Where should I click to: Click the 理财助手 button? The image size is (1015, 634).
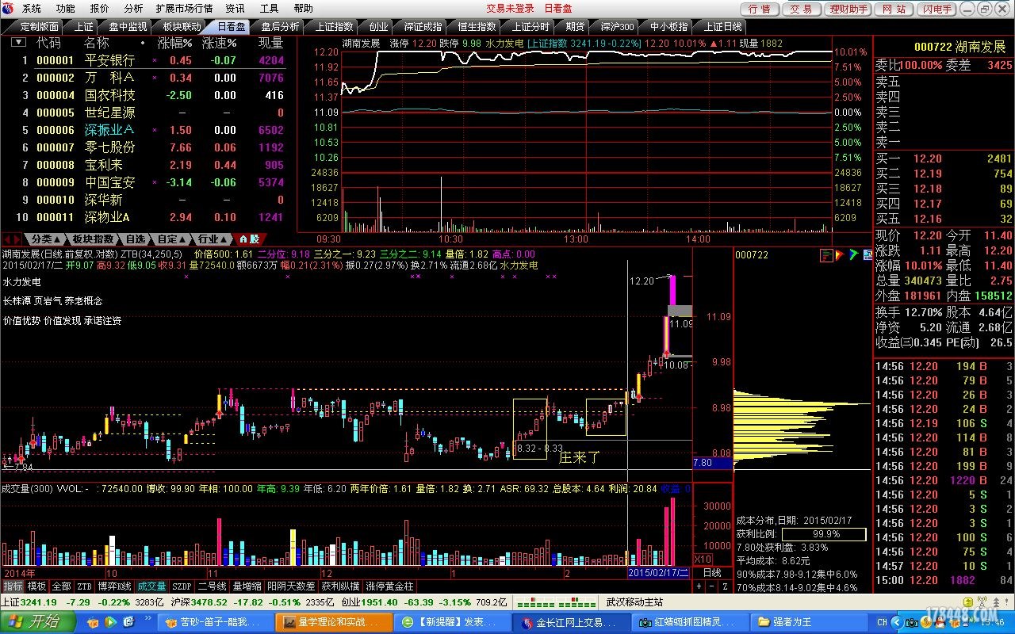pyautogui.click(x=848, y=9)
